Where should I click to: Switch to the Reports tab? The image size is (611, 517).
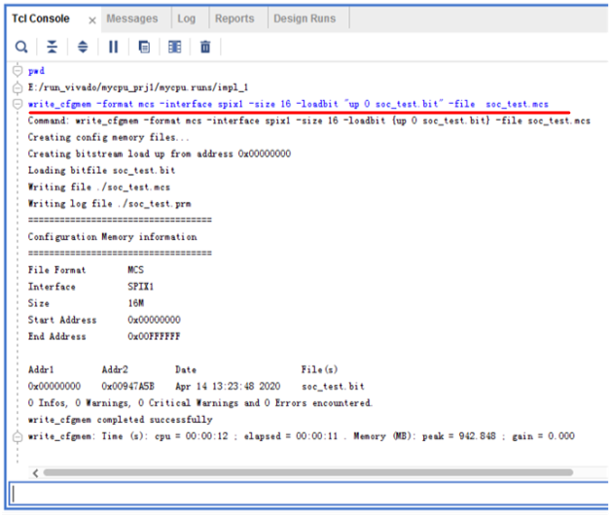click(234, 18)
